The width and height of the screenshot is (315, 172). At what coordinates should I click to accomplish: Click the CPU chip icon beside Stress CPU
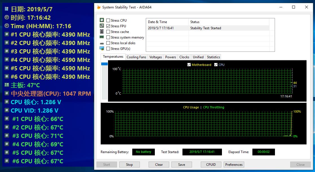click(102, 20)
